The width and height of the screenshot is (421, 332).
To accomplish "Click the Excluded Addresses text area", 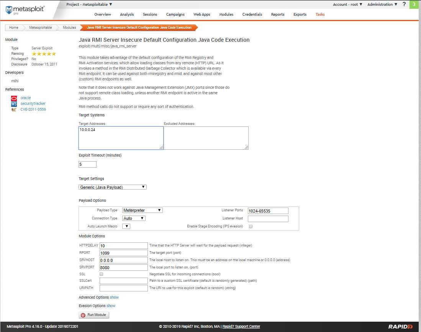I will 206,138.
